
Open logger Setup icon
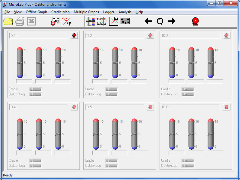click(55, 21)
